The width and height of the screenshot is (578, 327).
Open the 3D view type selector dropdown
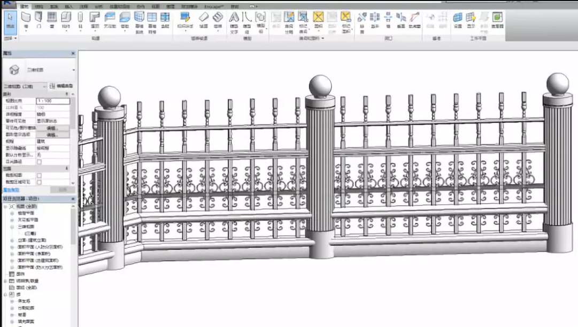pyautogui.click(x=73, y=70)
